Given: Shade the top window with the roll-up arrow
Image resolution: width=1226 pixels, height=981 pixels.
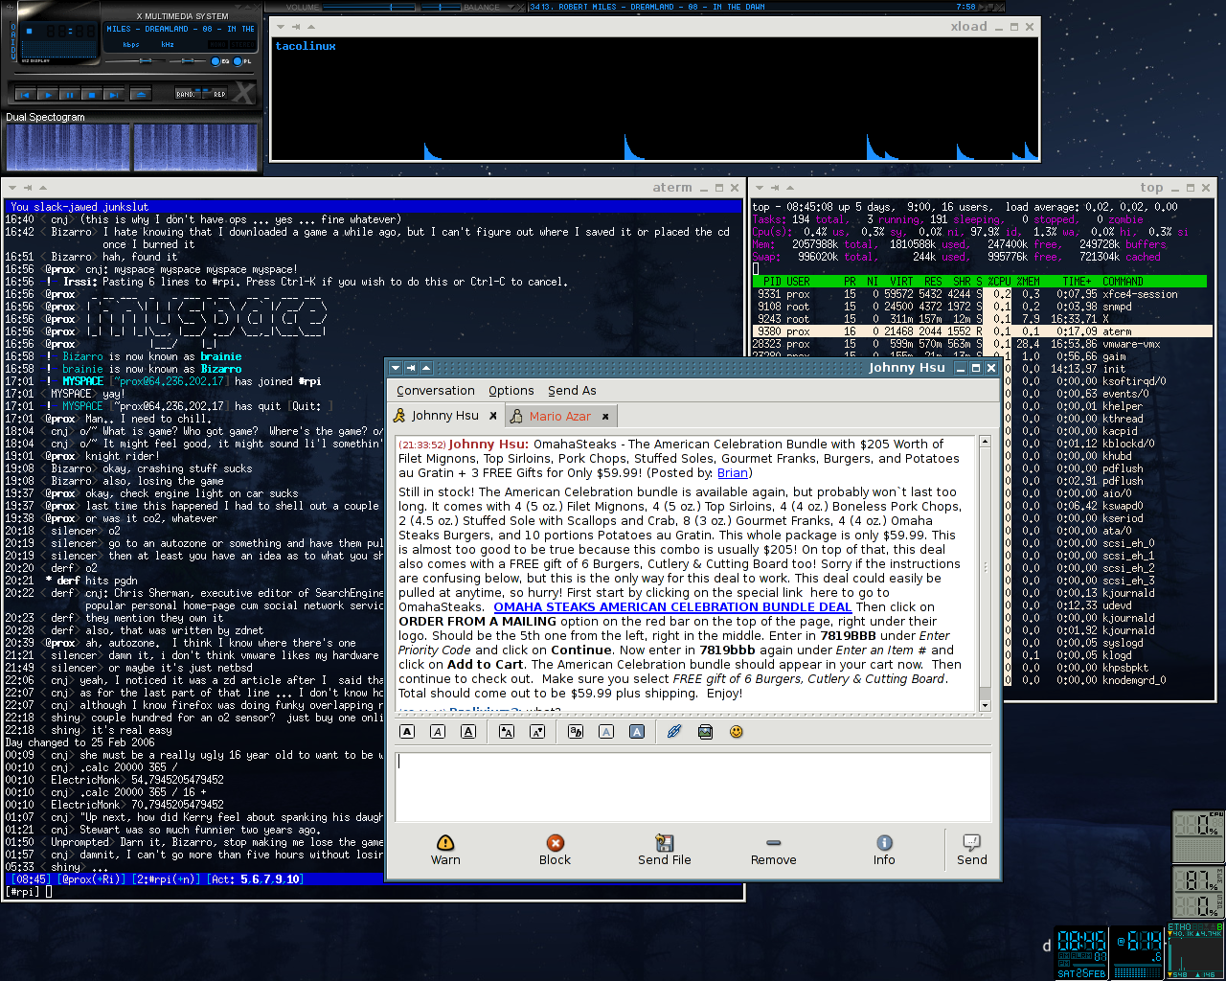Looking at the screenshot, I should click(790, 188).
